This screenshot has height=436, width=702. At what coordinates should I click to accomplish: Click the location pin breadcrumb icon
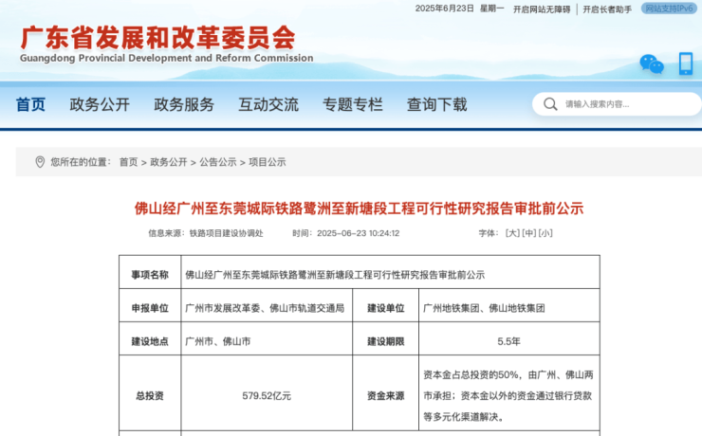(x=40, y=162)
